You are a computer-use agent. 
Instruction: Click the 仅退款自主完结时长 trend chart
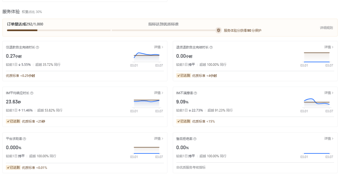click(x=146, y=56)
